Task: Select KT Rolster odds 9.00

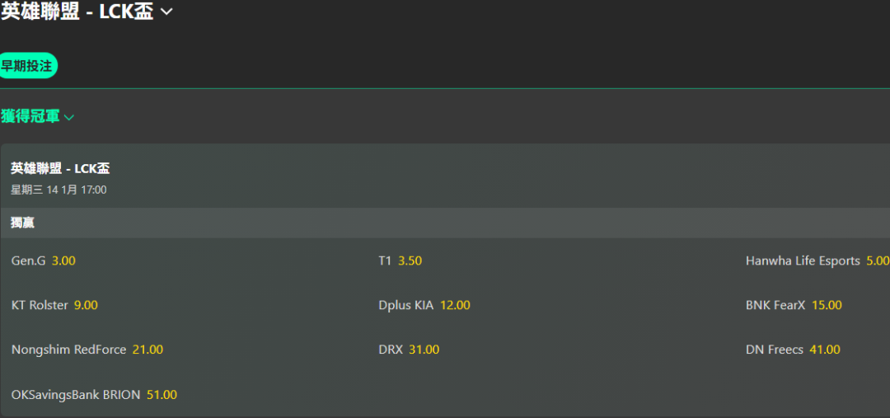Action: pos(86,305)
